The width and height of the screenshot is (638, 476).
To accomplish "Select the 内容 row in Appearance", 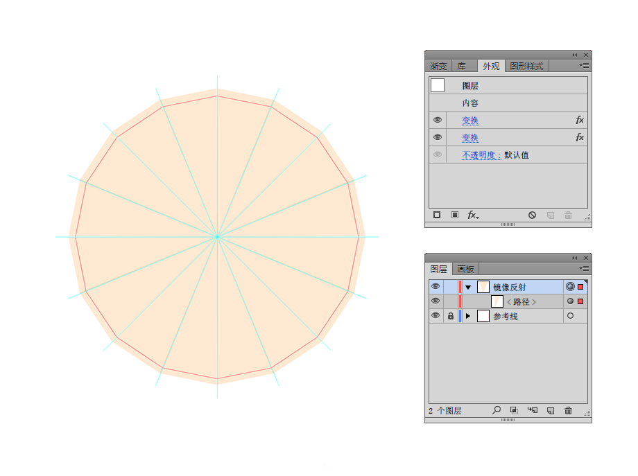I will click(508, 103).
